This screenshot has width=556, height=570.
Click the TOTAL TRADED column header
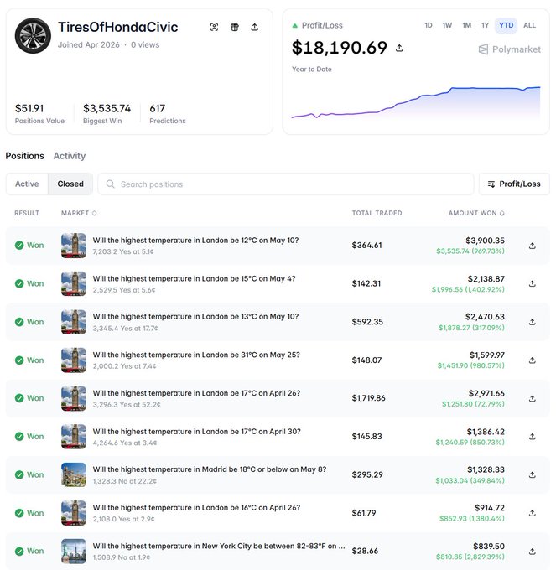pyautogui.click(x=377, y=213)
